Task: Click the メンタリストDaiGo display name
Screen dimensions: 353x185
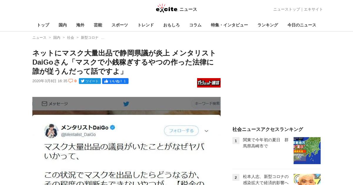Action: click(x=84, y=127)
